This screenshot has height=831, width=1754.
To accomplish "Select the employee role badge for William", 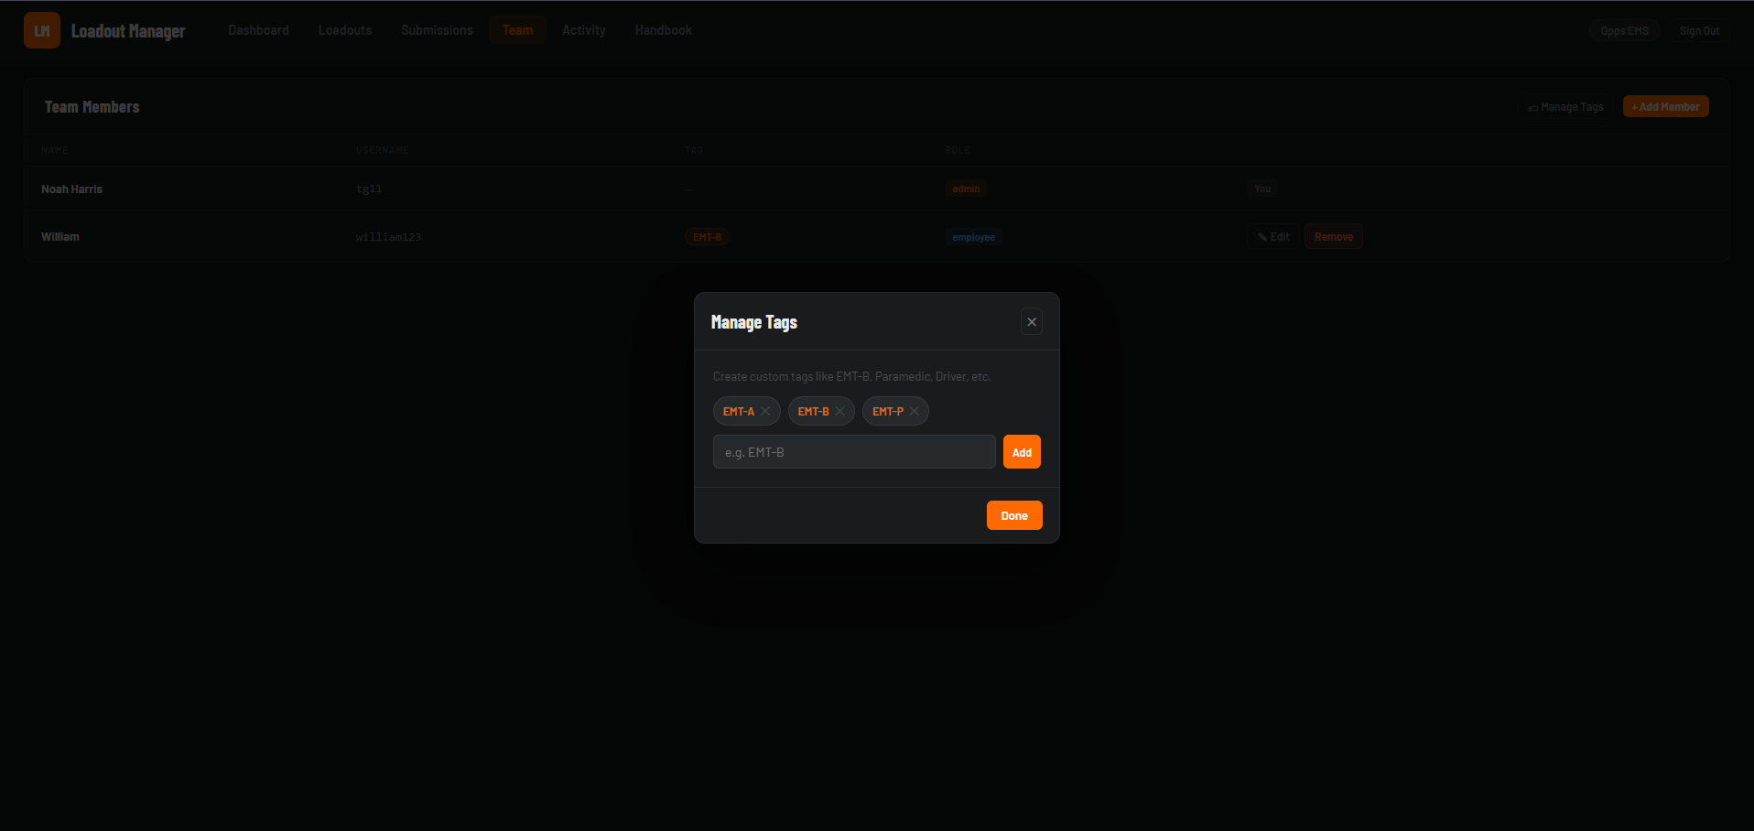I will (972, 236).
